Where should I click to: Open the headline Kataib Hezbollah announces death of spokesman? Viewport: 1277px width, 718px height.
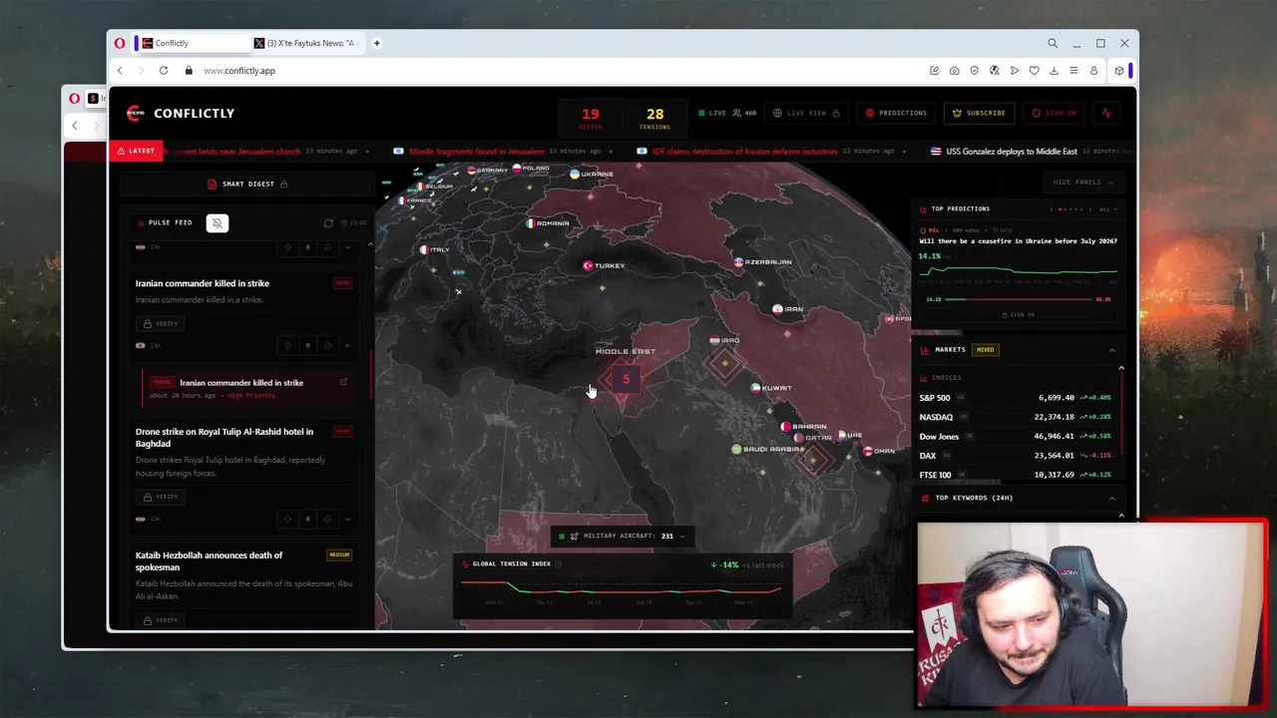pos(209,560)
